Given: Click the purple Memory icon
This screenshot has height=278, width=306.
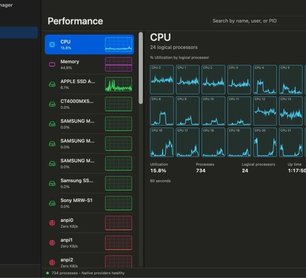Looking at the screenshot, I should (x=52, y=64).
